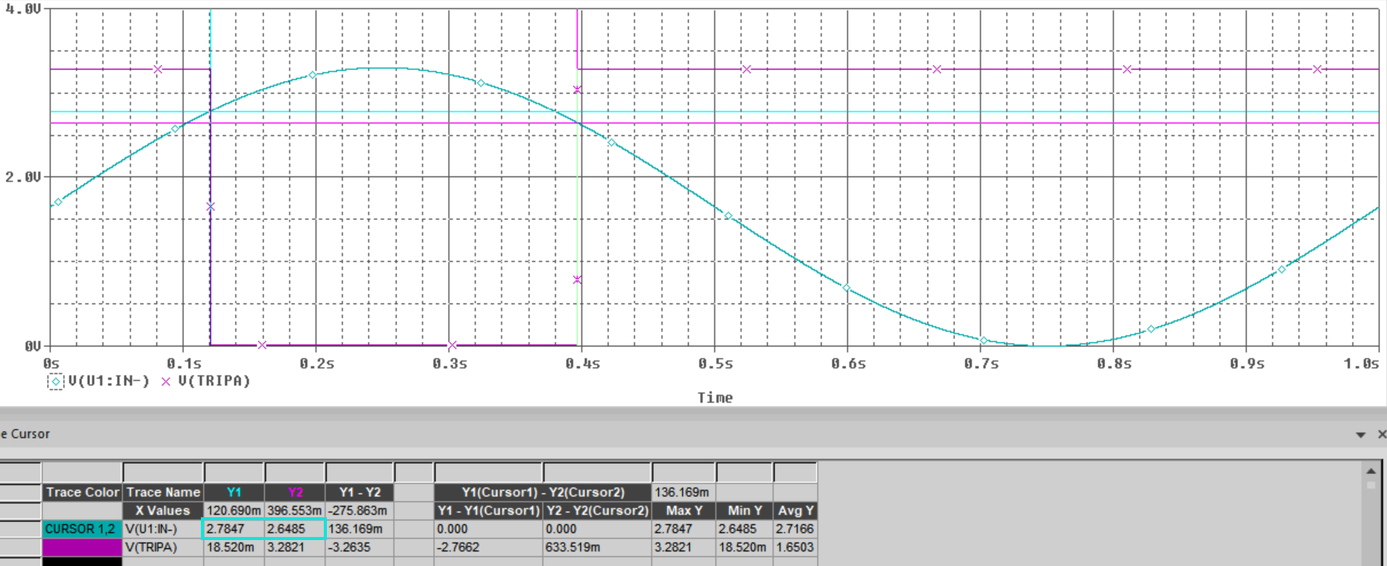Select the V(TRIPA) trace name in legend
Image resolution: width=1387 pixels, height=566 pixels.
(x=214, y=381)
